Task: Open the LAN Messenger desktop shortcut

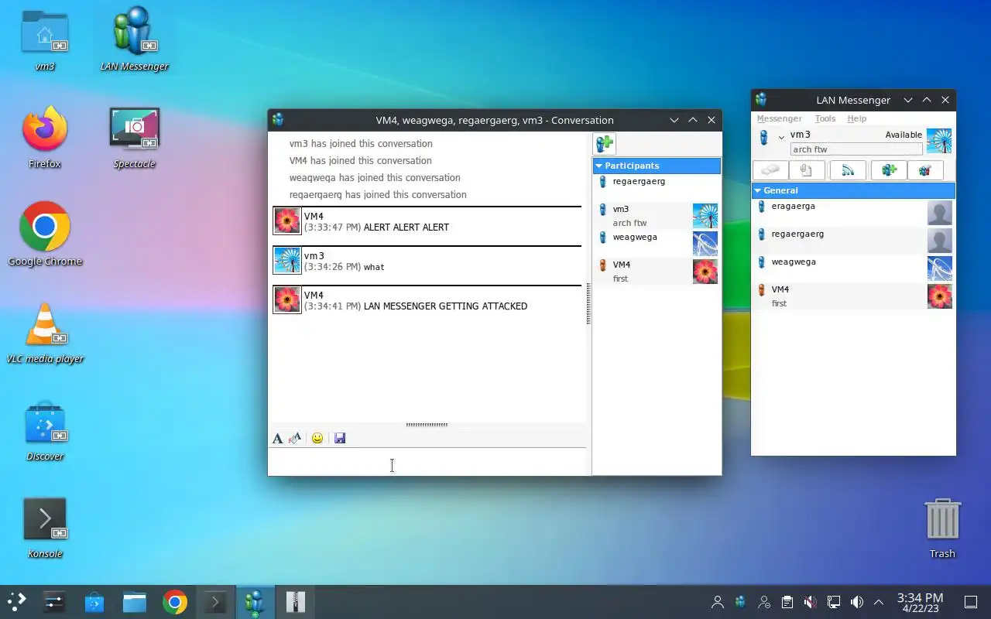Action: click(135, 39)
